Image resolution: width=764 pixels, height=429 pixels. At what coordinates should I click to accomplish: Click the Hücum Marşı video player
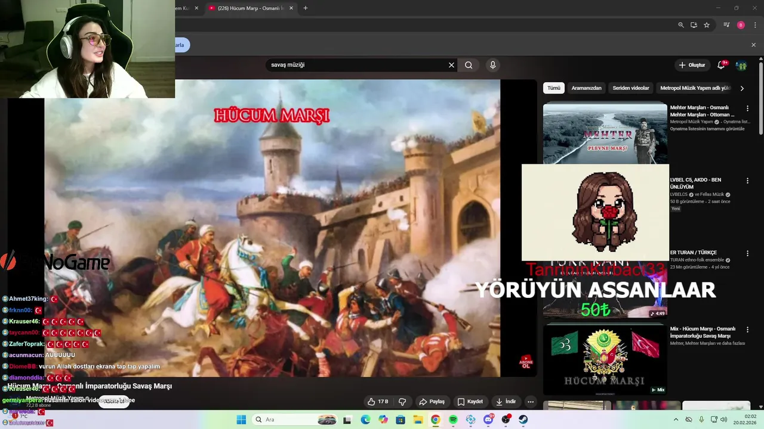(x=272, y=228)
